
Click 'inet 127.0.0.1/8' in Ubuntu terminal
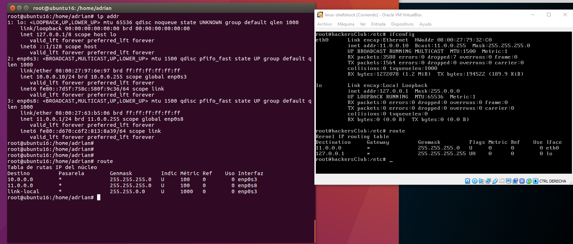tap(46, 34)
